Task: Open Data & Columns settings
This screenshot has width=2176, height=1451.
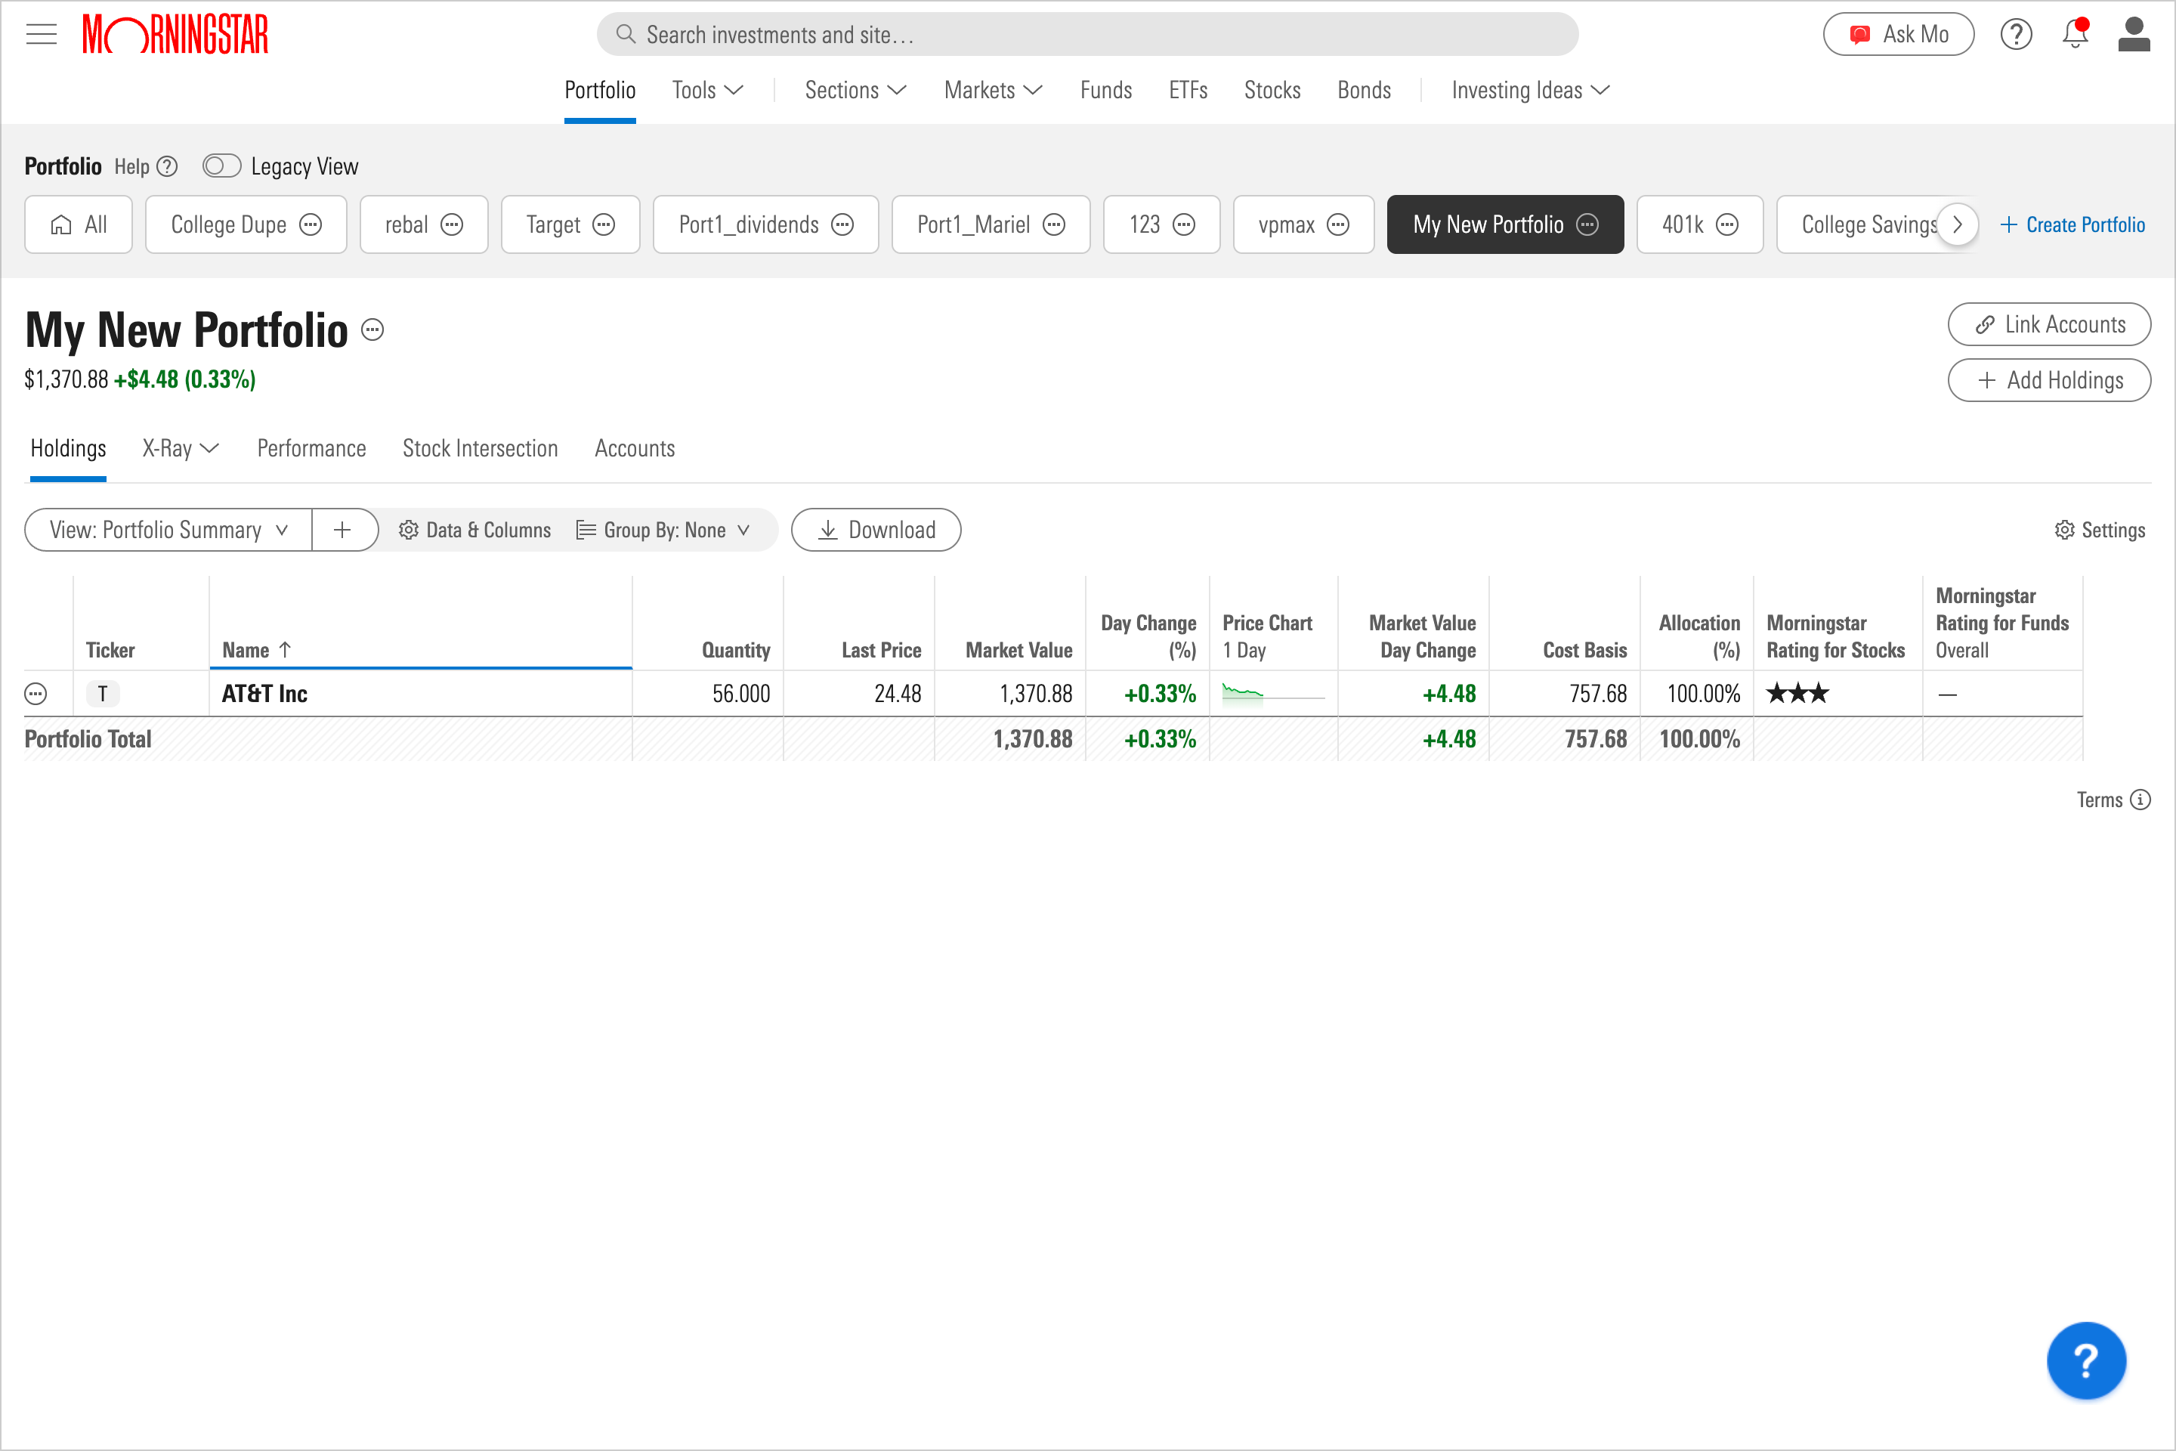Action: [474, 531]
